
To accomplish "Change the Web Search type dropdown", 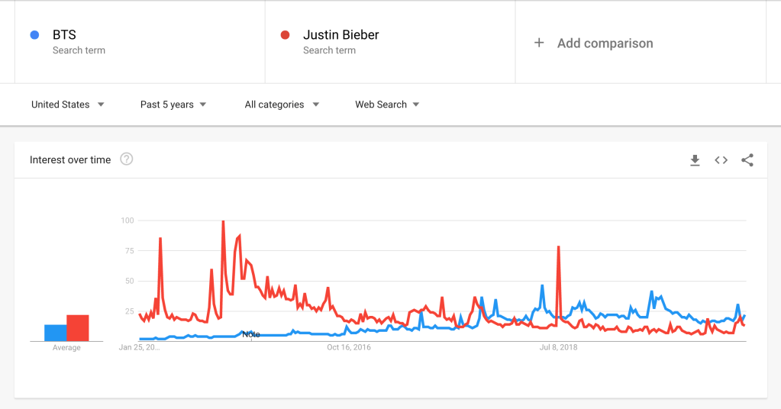I will pos(387,105).
